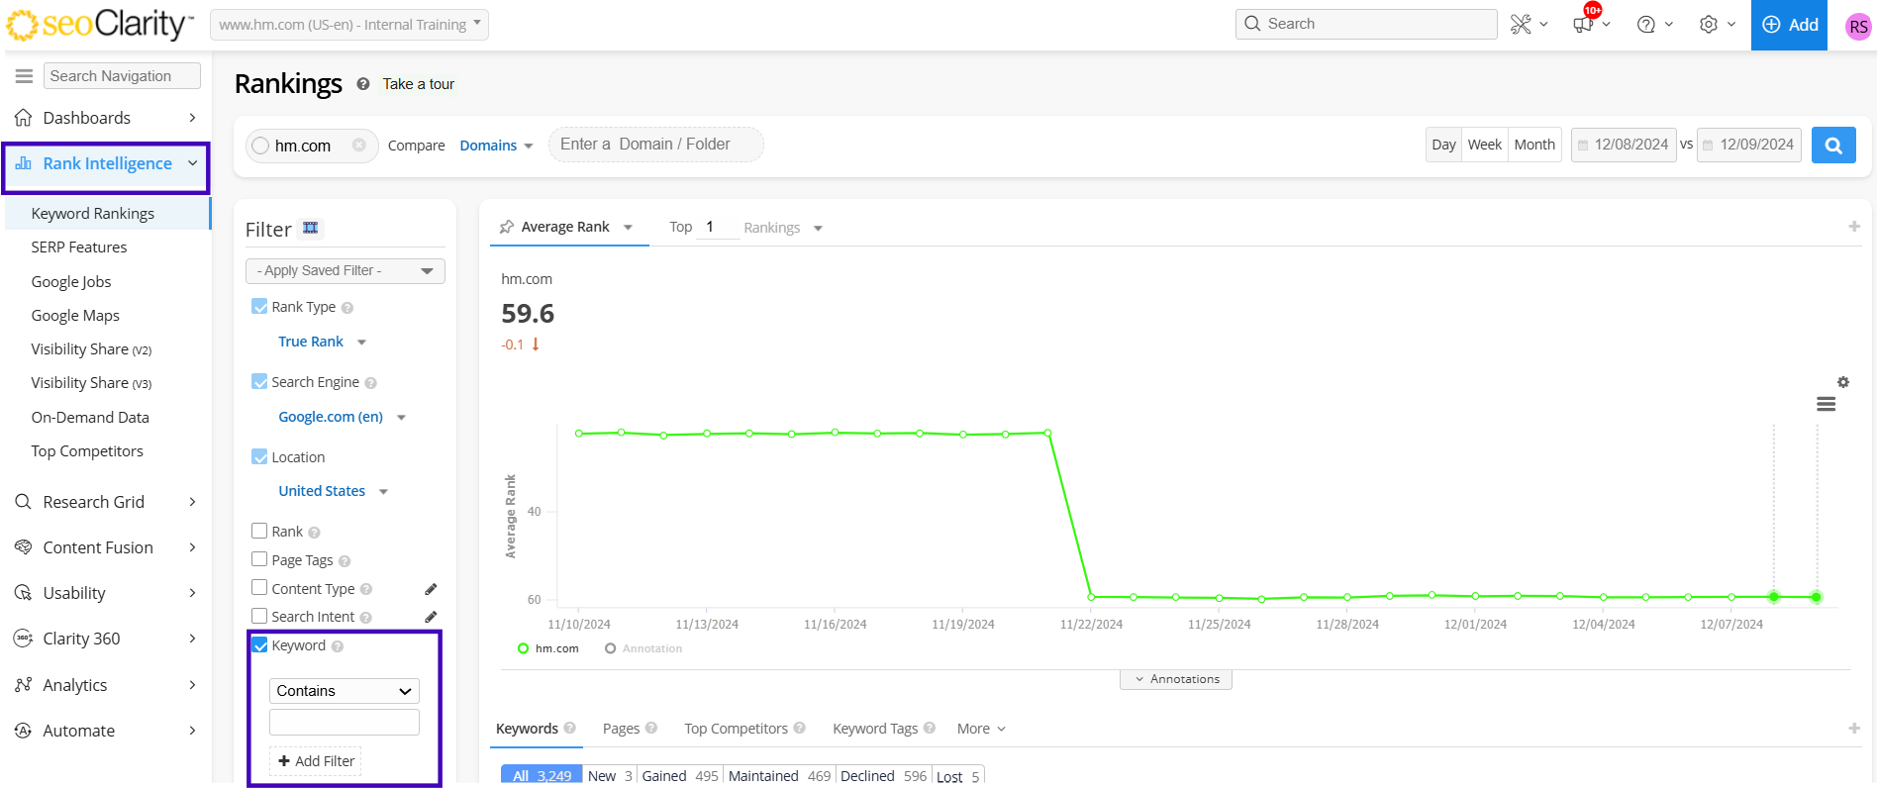Click the chart settings gear icon
This screenshot has width=1877, height=788.
click(1842, 382)
